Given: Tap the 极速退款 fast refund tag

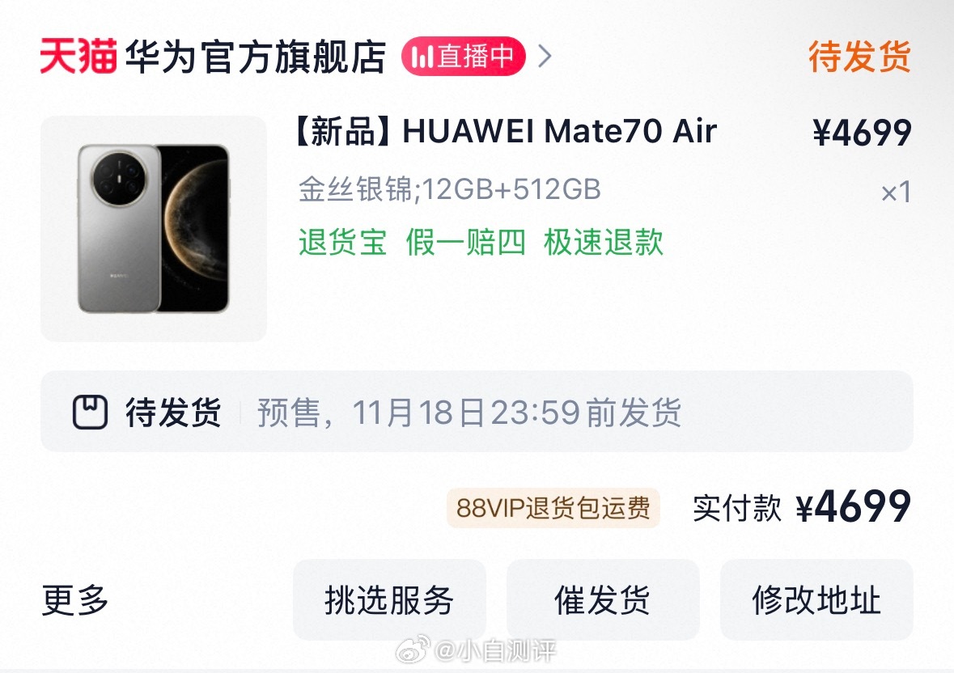Looking at the screenshot, I should [603, 242].
